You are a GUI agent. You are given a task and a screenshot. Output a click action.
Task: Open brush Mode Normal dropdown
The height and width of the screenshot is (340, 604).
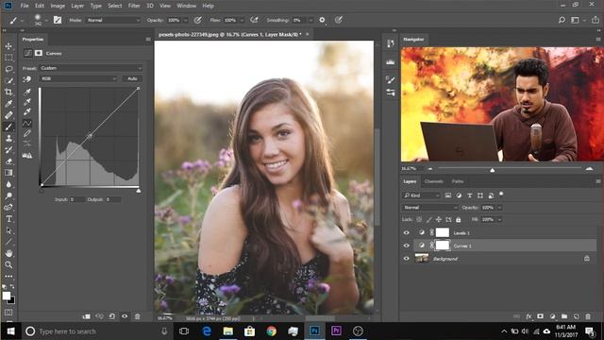[x=113, y=20]
